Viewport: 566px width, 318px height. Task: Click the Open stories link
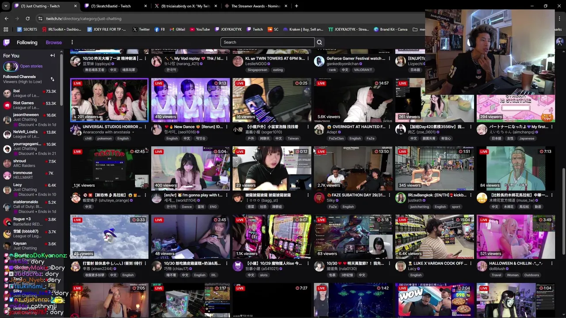pos(31,66)
